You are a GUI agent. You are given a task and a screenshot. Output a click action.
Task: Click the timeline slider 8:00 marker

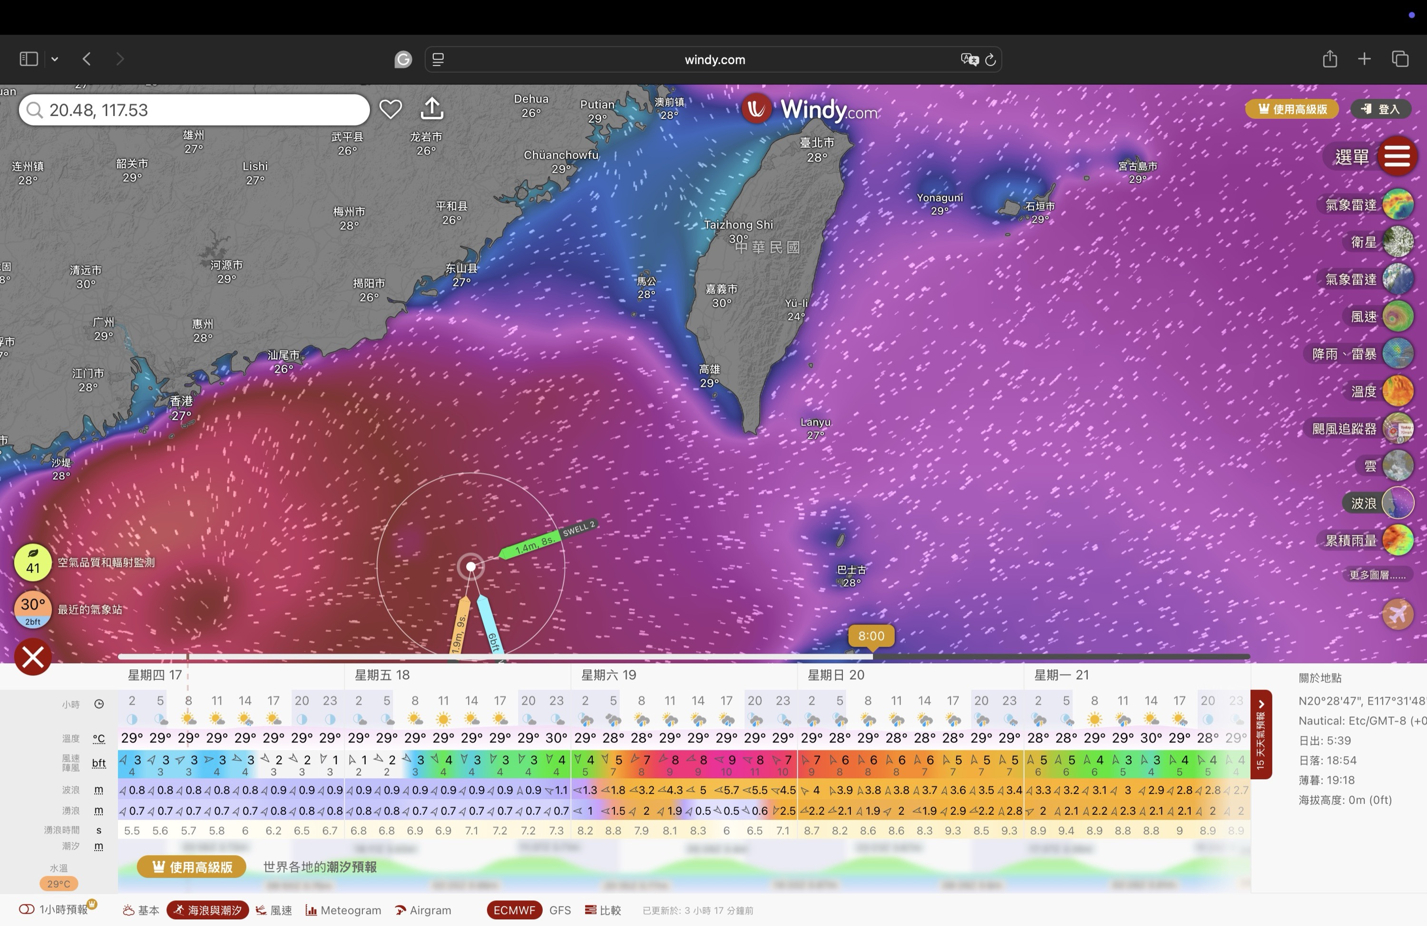[870, 636]
